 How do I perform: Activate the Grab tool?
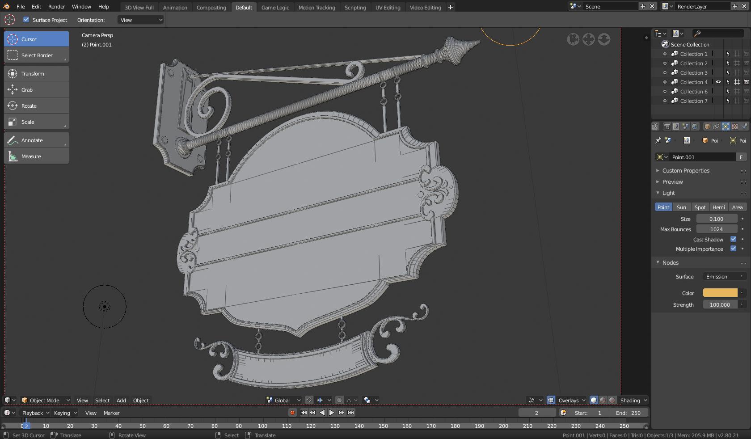coord(36,90)
